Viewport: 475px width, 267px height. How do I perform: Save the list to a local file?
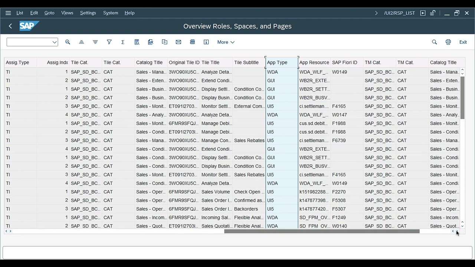pyautogui.click(x=165, y=42)
